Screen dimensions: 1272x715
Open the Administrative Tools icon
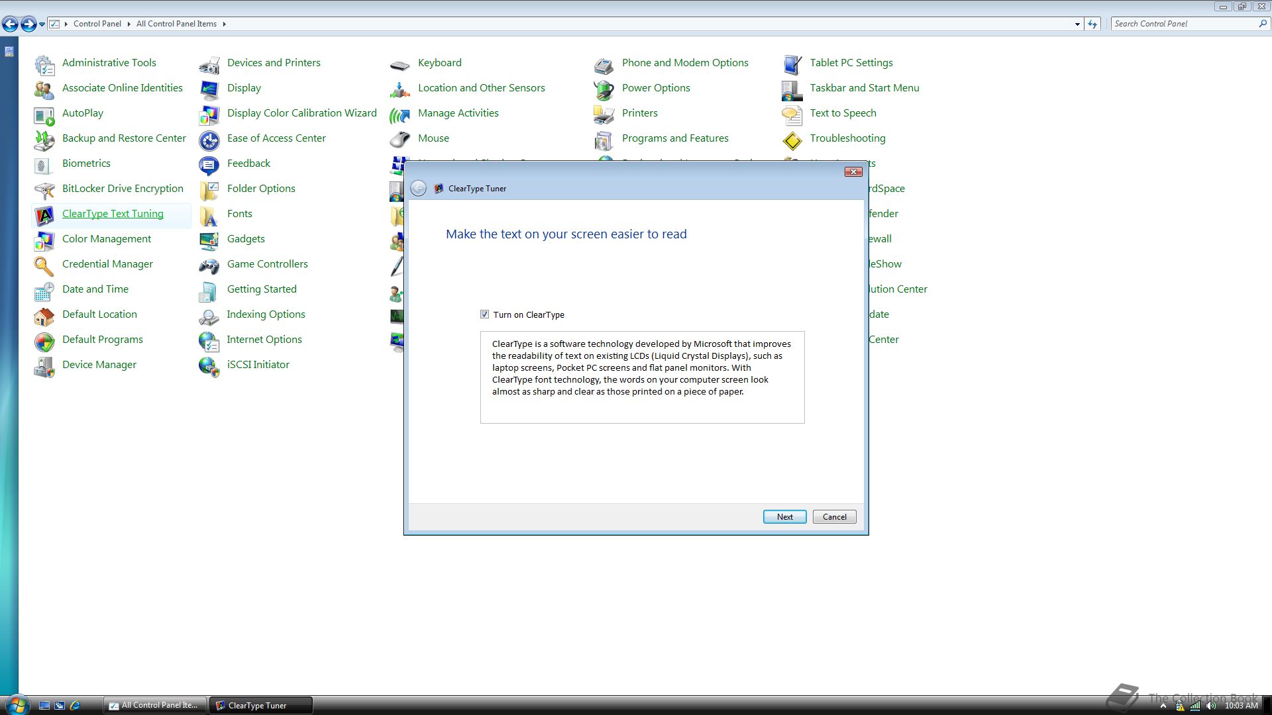pos(44,64)
